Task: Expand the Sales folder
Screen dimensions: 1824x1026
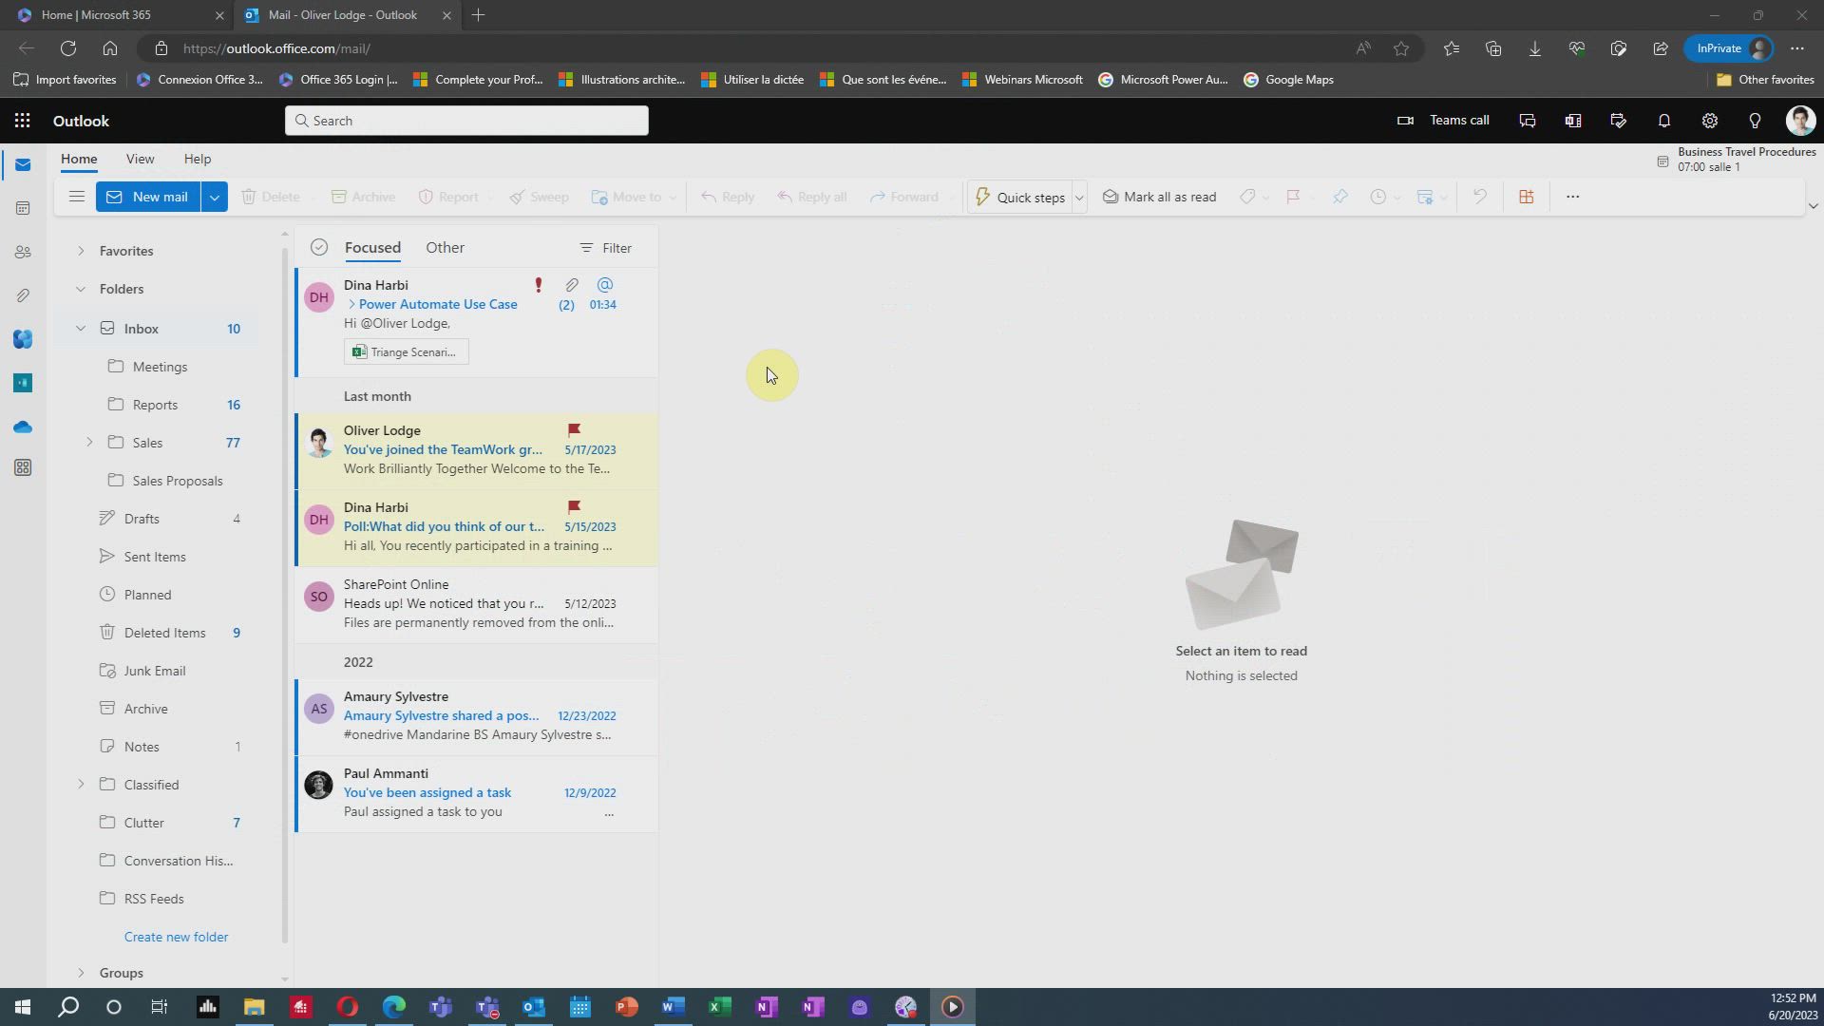Action: pos(89,443)
